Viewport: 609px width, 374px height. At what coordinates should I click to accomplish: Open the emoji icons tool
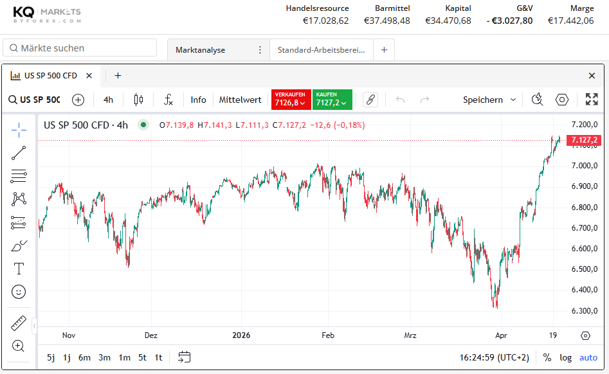pos(19,292)
